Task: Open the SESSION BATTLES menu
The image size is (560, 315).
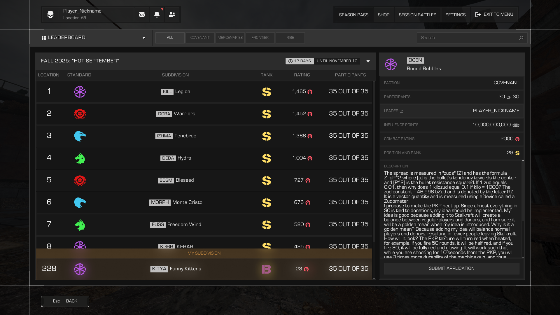Action: coord(417,15)
